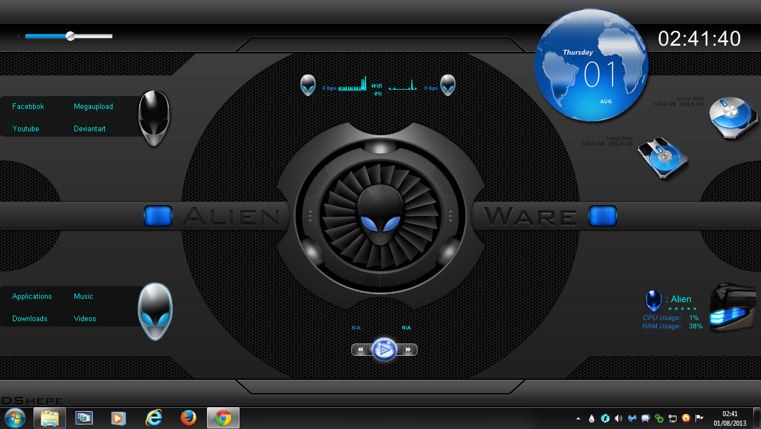
Task: Click the upload speed graph left of Wifi
Action: tap(352, 83)
